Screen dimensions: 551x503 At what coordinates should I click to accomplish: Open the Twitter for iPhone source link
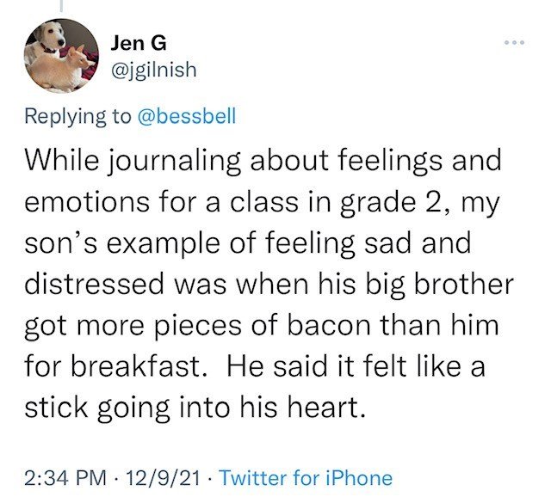tap(306, 478)
